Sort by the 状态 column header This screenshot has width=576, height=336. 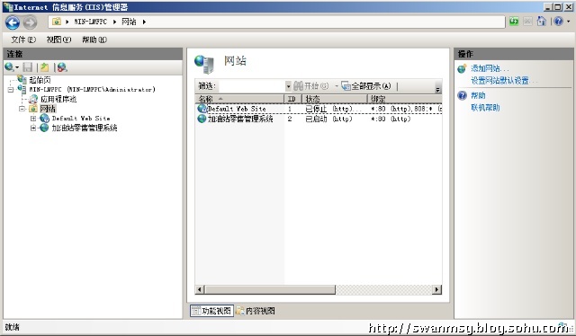click(334, 99)
